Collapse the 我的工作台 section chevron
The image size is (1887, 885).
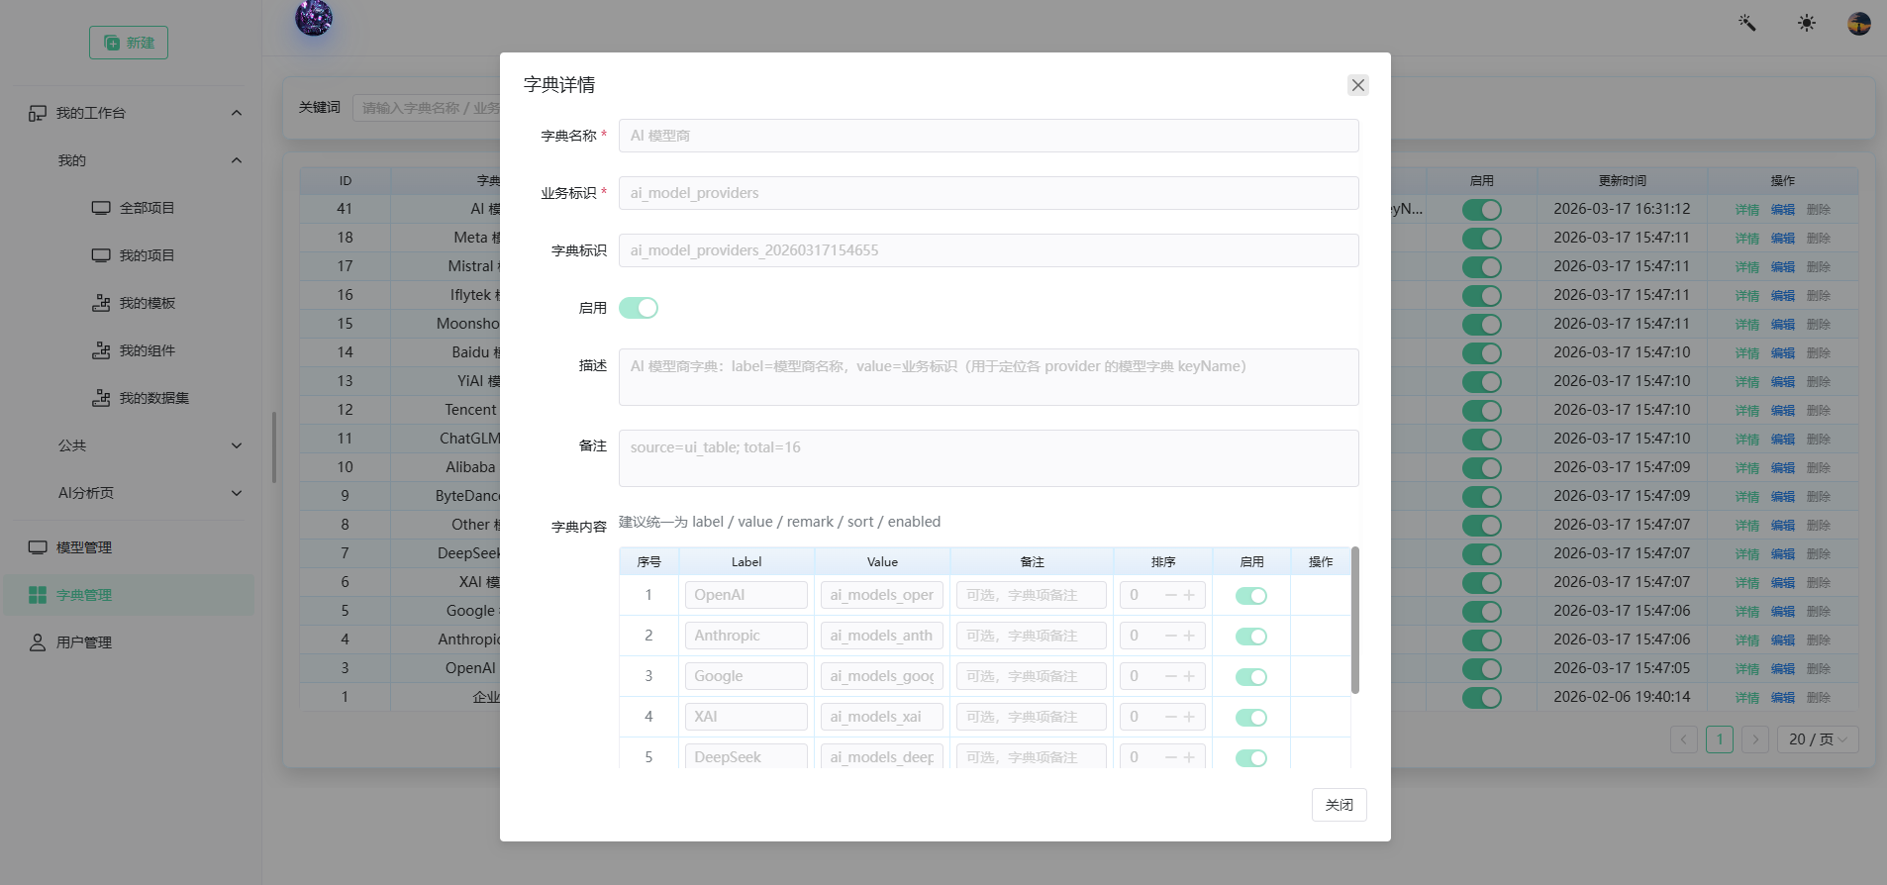pos(237,113)
